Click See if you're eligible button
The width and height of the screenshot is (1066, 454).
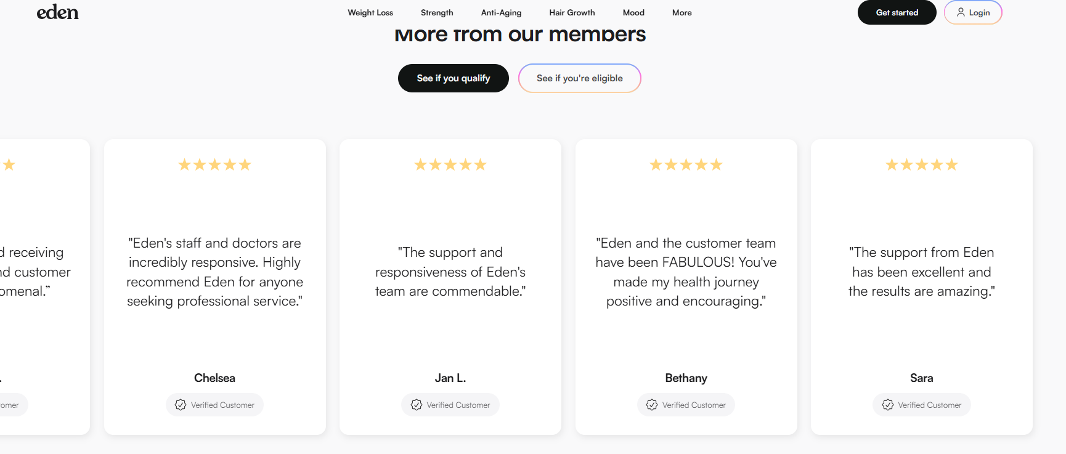tap(579, 78)
